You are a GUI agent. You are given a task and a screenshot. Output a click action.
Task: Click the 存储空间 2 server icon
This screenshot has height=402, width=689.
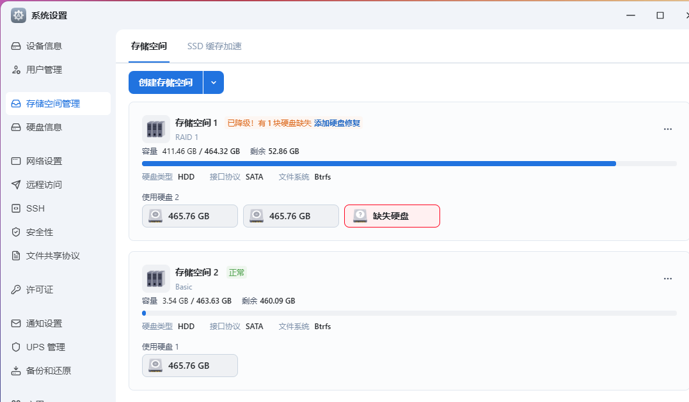[155, 279]
